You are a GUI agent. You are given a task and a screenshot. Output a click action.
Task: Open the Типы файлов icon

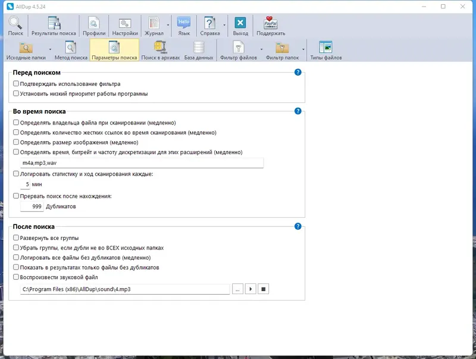click(325, 51)
